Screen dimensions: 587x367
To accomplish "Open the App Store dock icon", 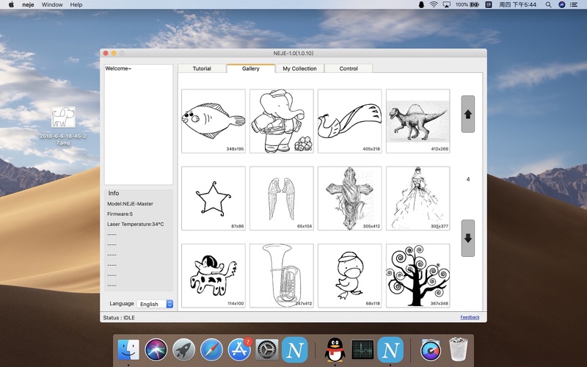I will 239,350.
